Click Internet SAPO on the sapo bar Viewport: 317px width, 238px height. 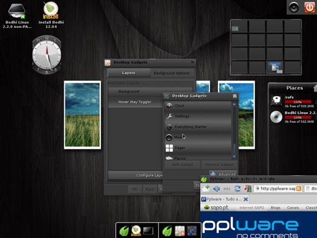tap(251, 208)
